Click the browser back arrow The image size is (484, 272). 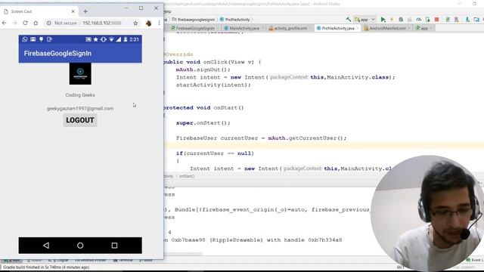click(x=5, y=23)
